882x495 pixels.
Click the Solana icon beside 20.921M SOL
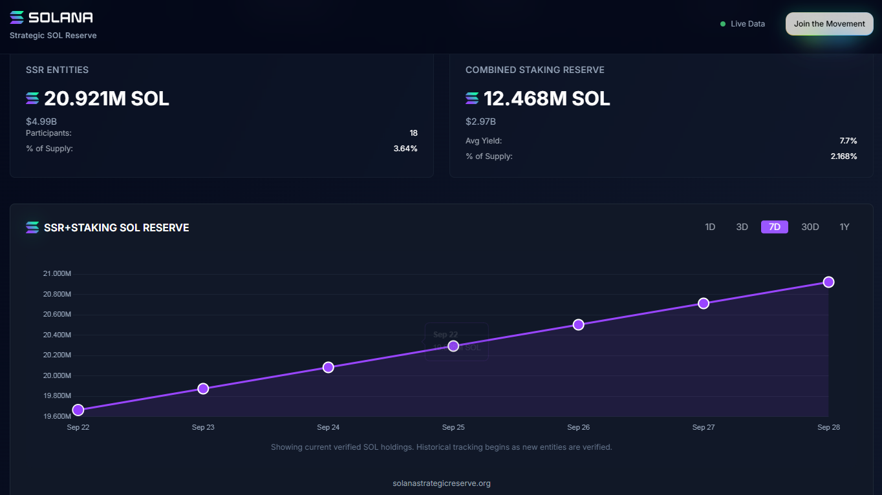coord(32,98)
